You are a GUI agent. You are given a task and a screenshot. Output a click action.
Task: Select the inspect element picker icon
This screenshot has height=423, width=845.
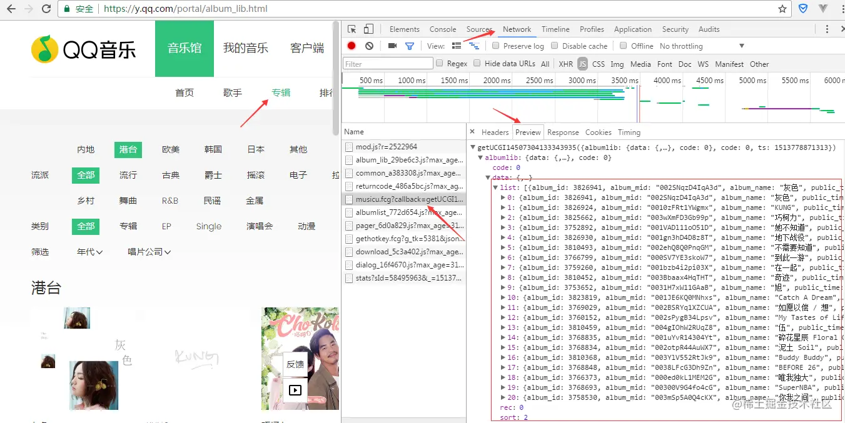(x=352, y=29)
